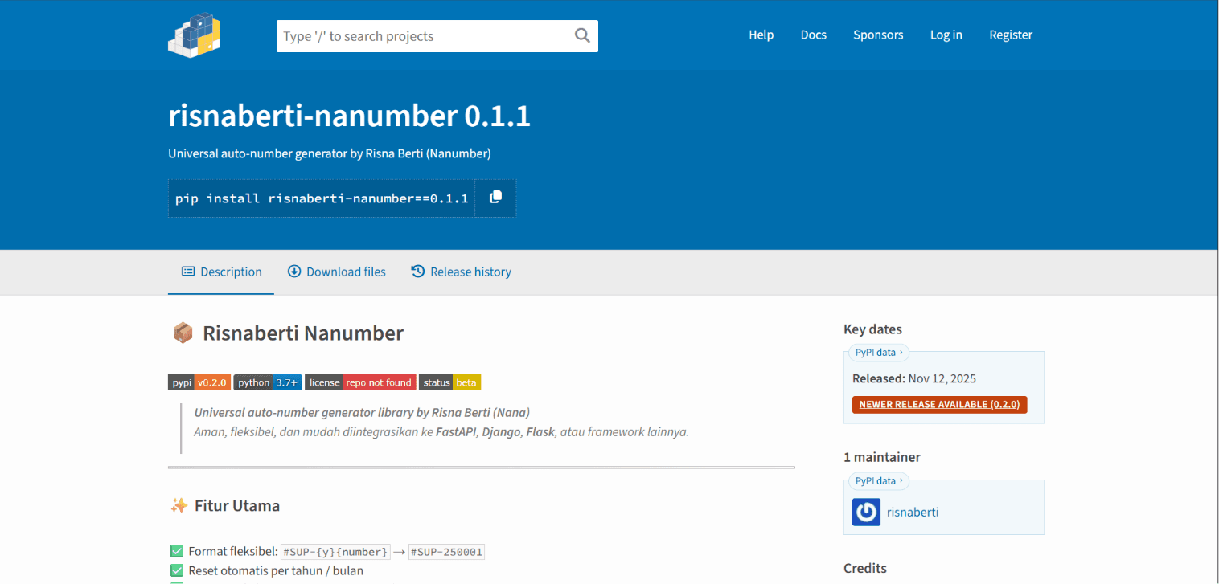Click the status beta badge
Screen dimensions: 1219x584
click(x=449, y=382)
